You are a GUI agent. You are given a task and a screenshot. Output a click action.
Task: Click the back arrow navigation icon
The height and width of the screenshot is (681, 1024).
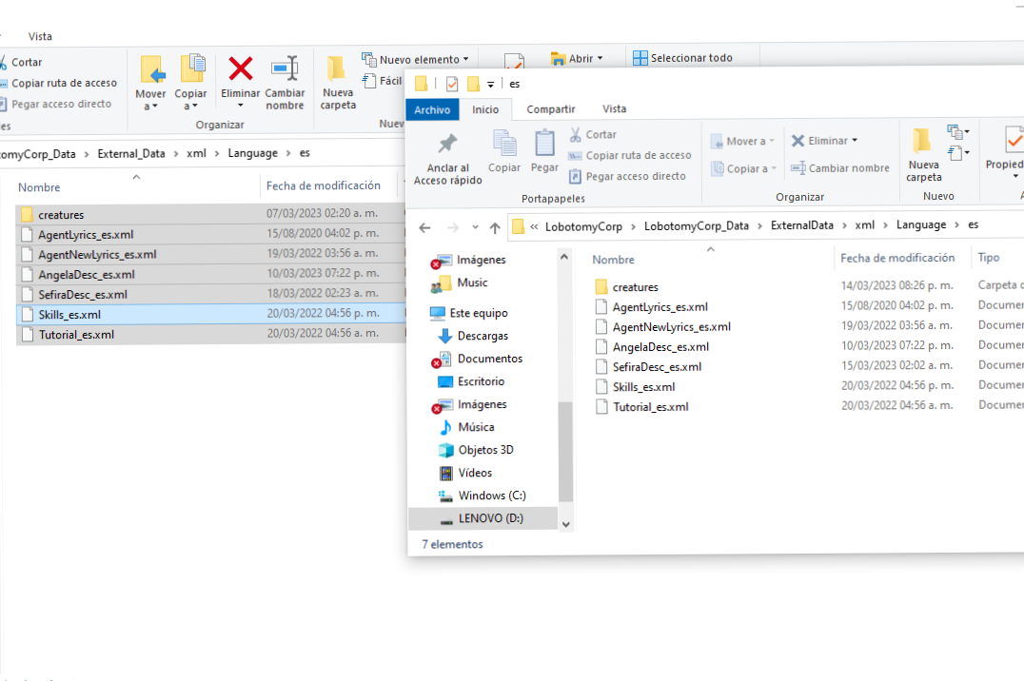click(424, 228)
